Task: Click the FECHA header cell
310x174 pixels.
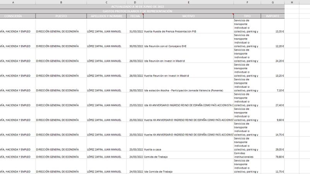Action: coord(135,16)
